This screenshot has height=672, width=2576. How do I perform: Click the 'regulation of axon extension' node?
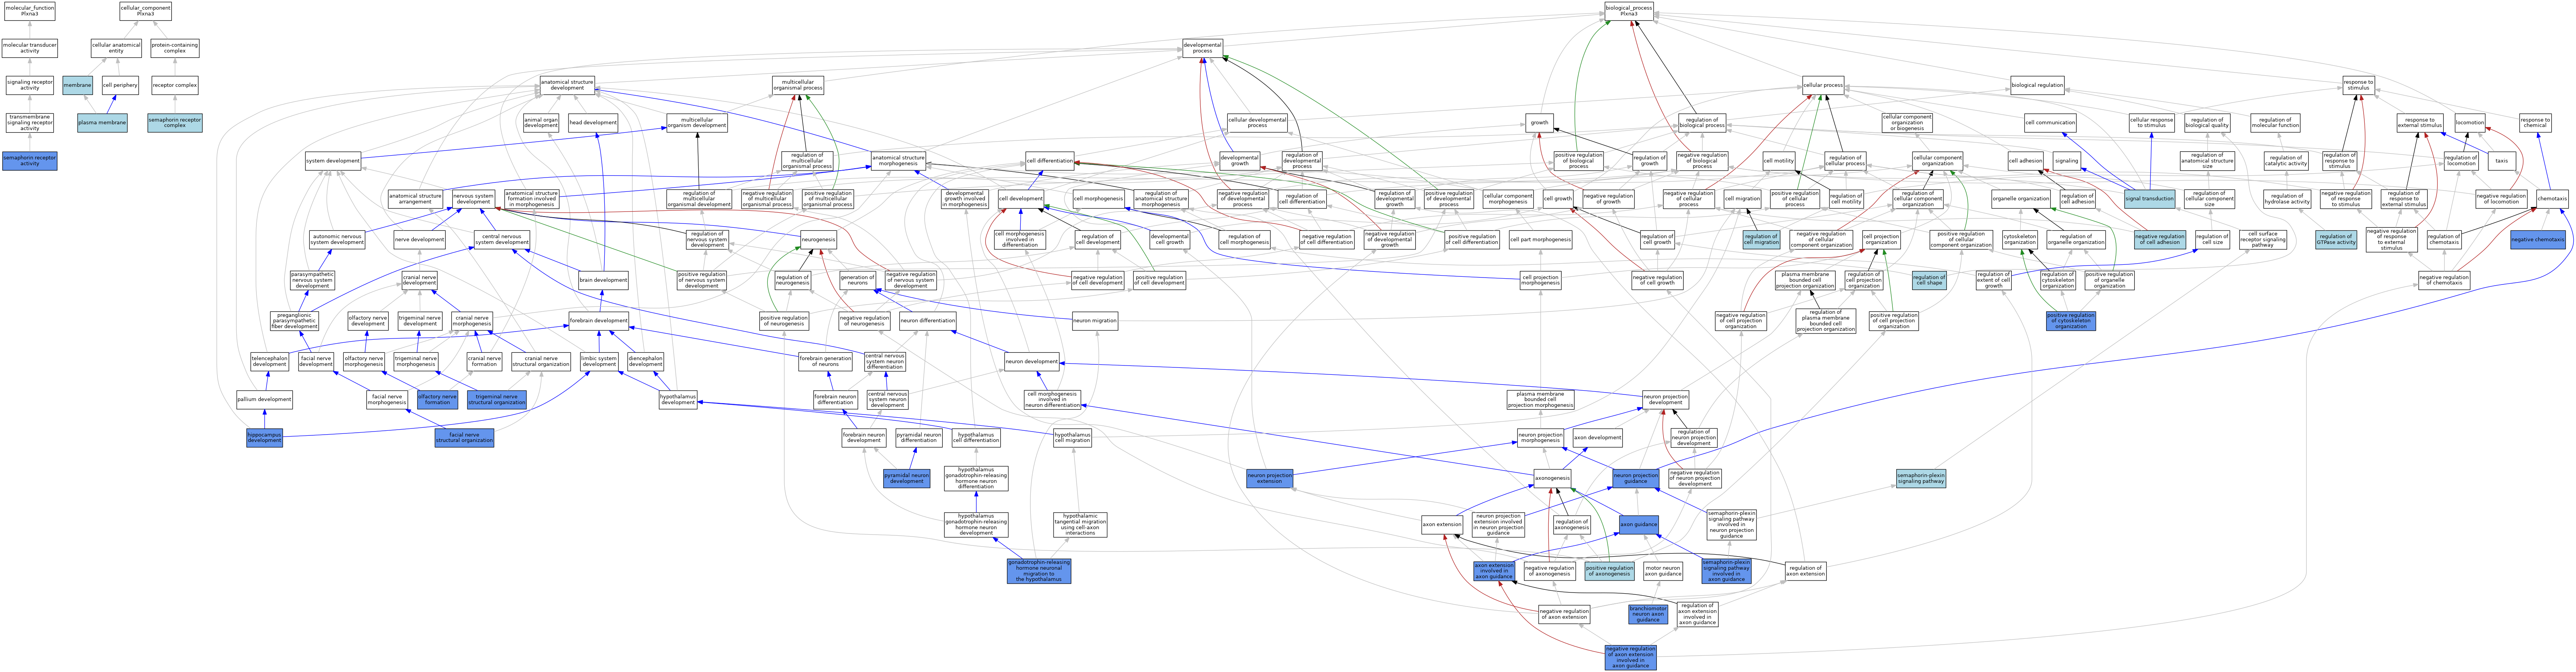(1806, 571)
